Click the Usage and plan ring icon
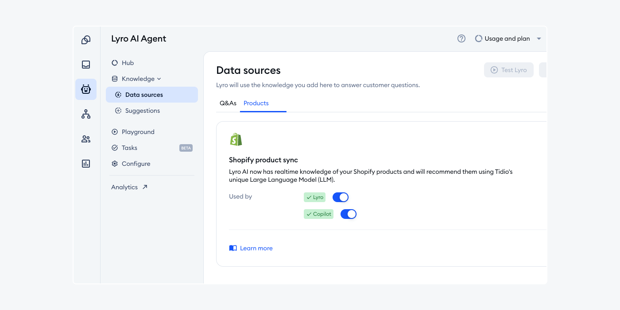This screenshot has width=620, height=310. tap(479, 38)
